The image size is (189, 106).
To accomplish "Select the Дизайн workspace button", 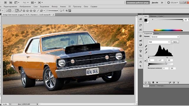I will coord(155,3).
